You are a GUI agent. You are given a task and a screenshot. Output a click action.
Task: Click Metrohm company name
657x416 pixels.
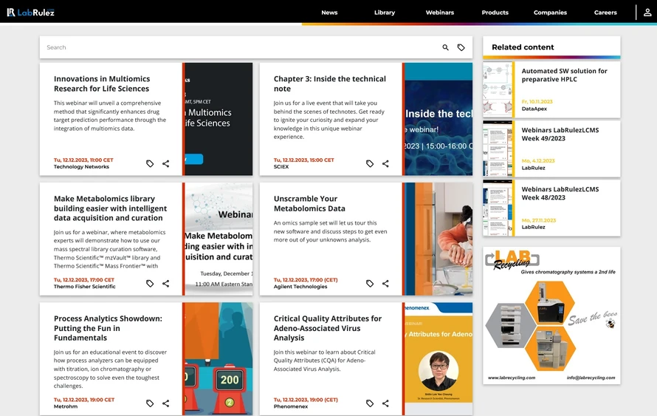[66, 407]
